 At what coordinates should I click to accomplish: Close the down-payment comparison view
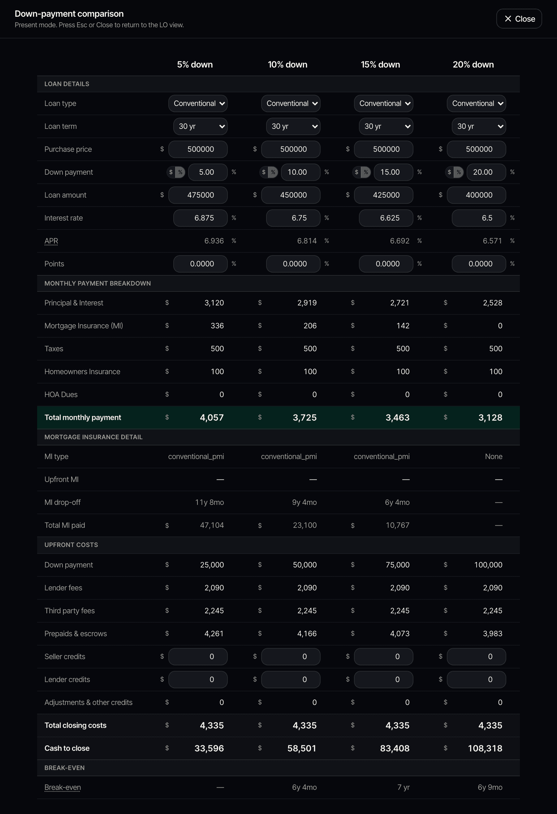coord(519,19)
